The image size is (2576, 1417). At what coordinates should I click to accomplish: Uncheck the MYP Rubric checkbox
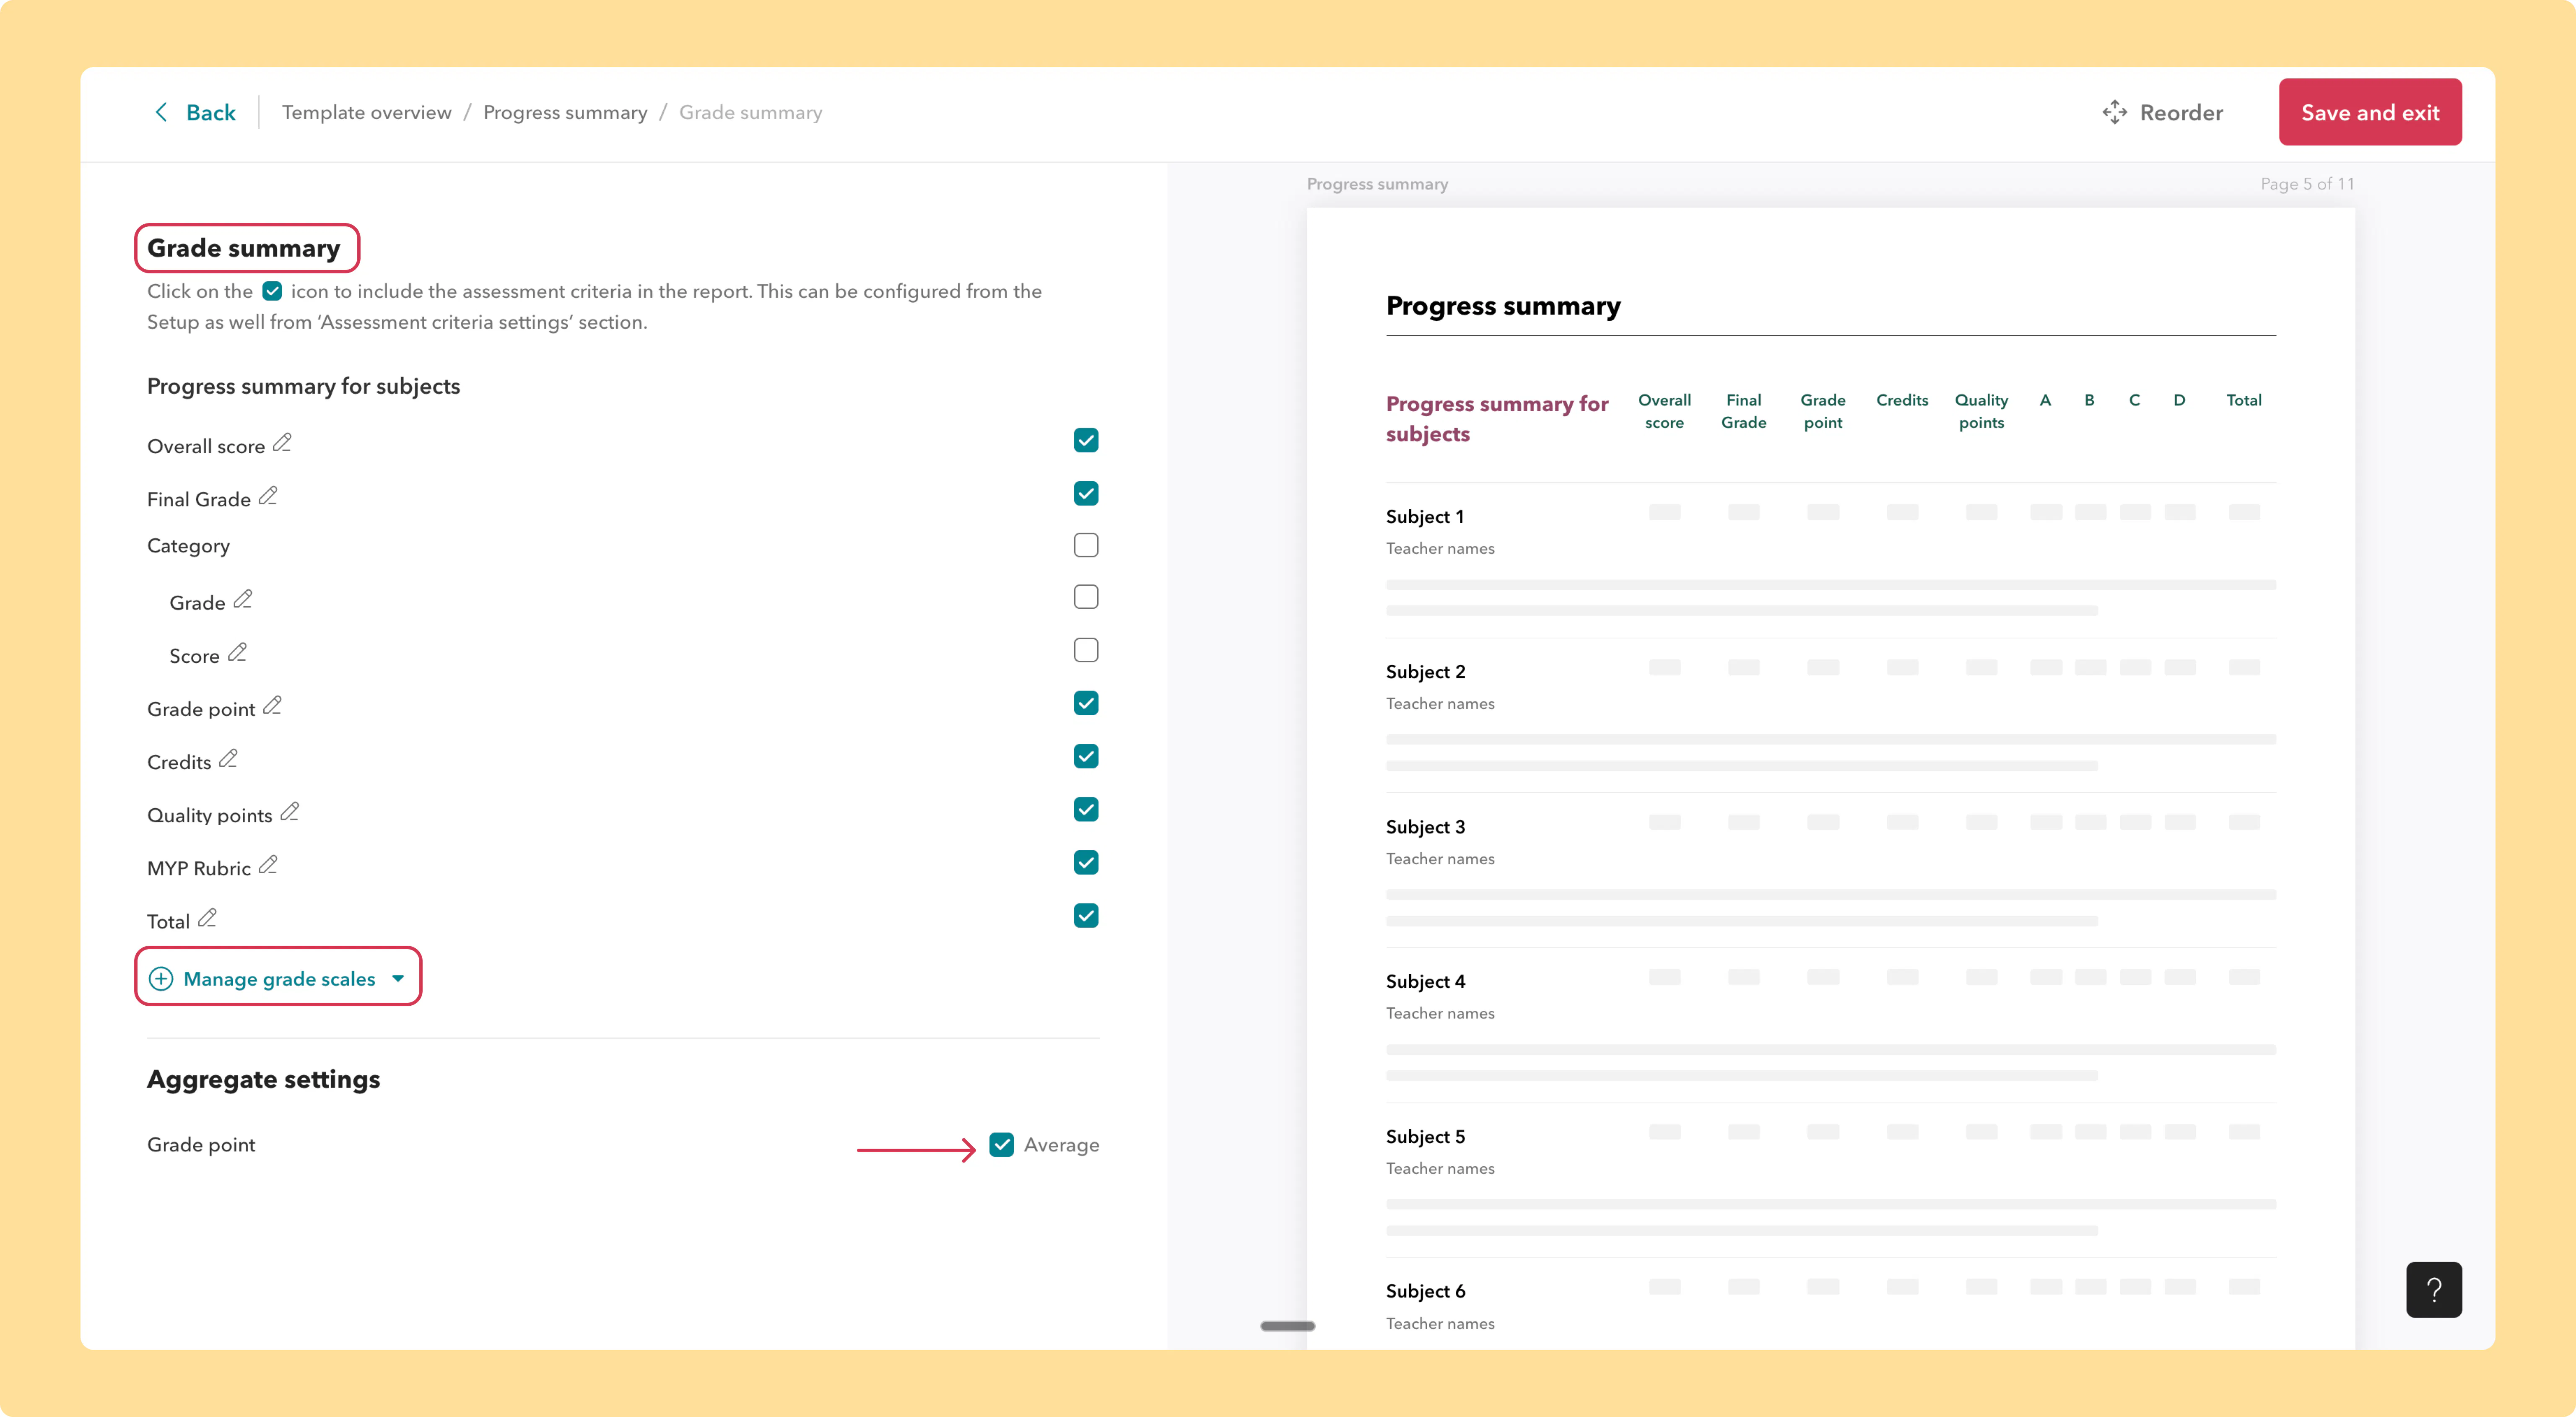[1086, 862]
